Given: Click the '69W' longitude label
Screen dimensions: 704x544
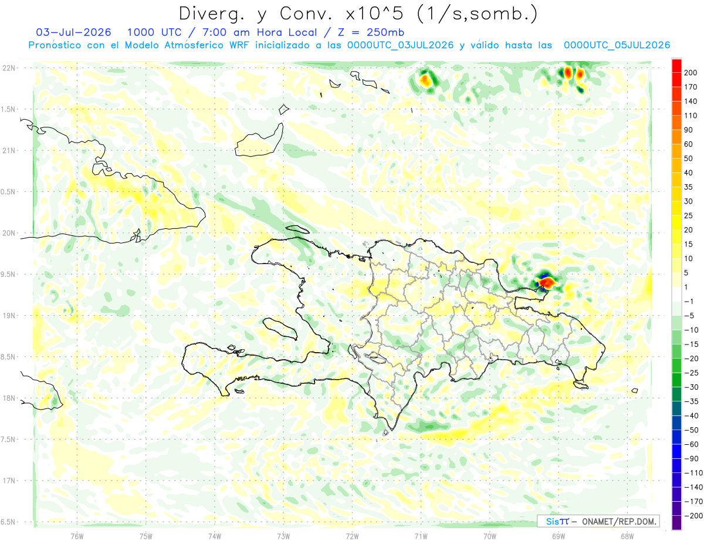Looking at the screenshot, I should pos(558,536).
